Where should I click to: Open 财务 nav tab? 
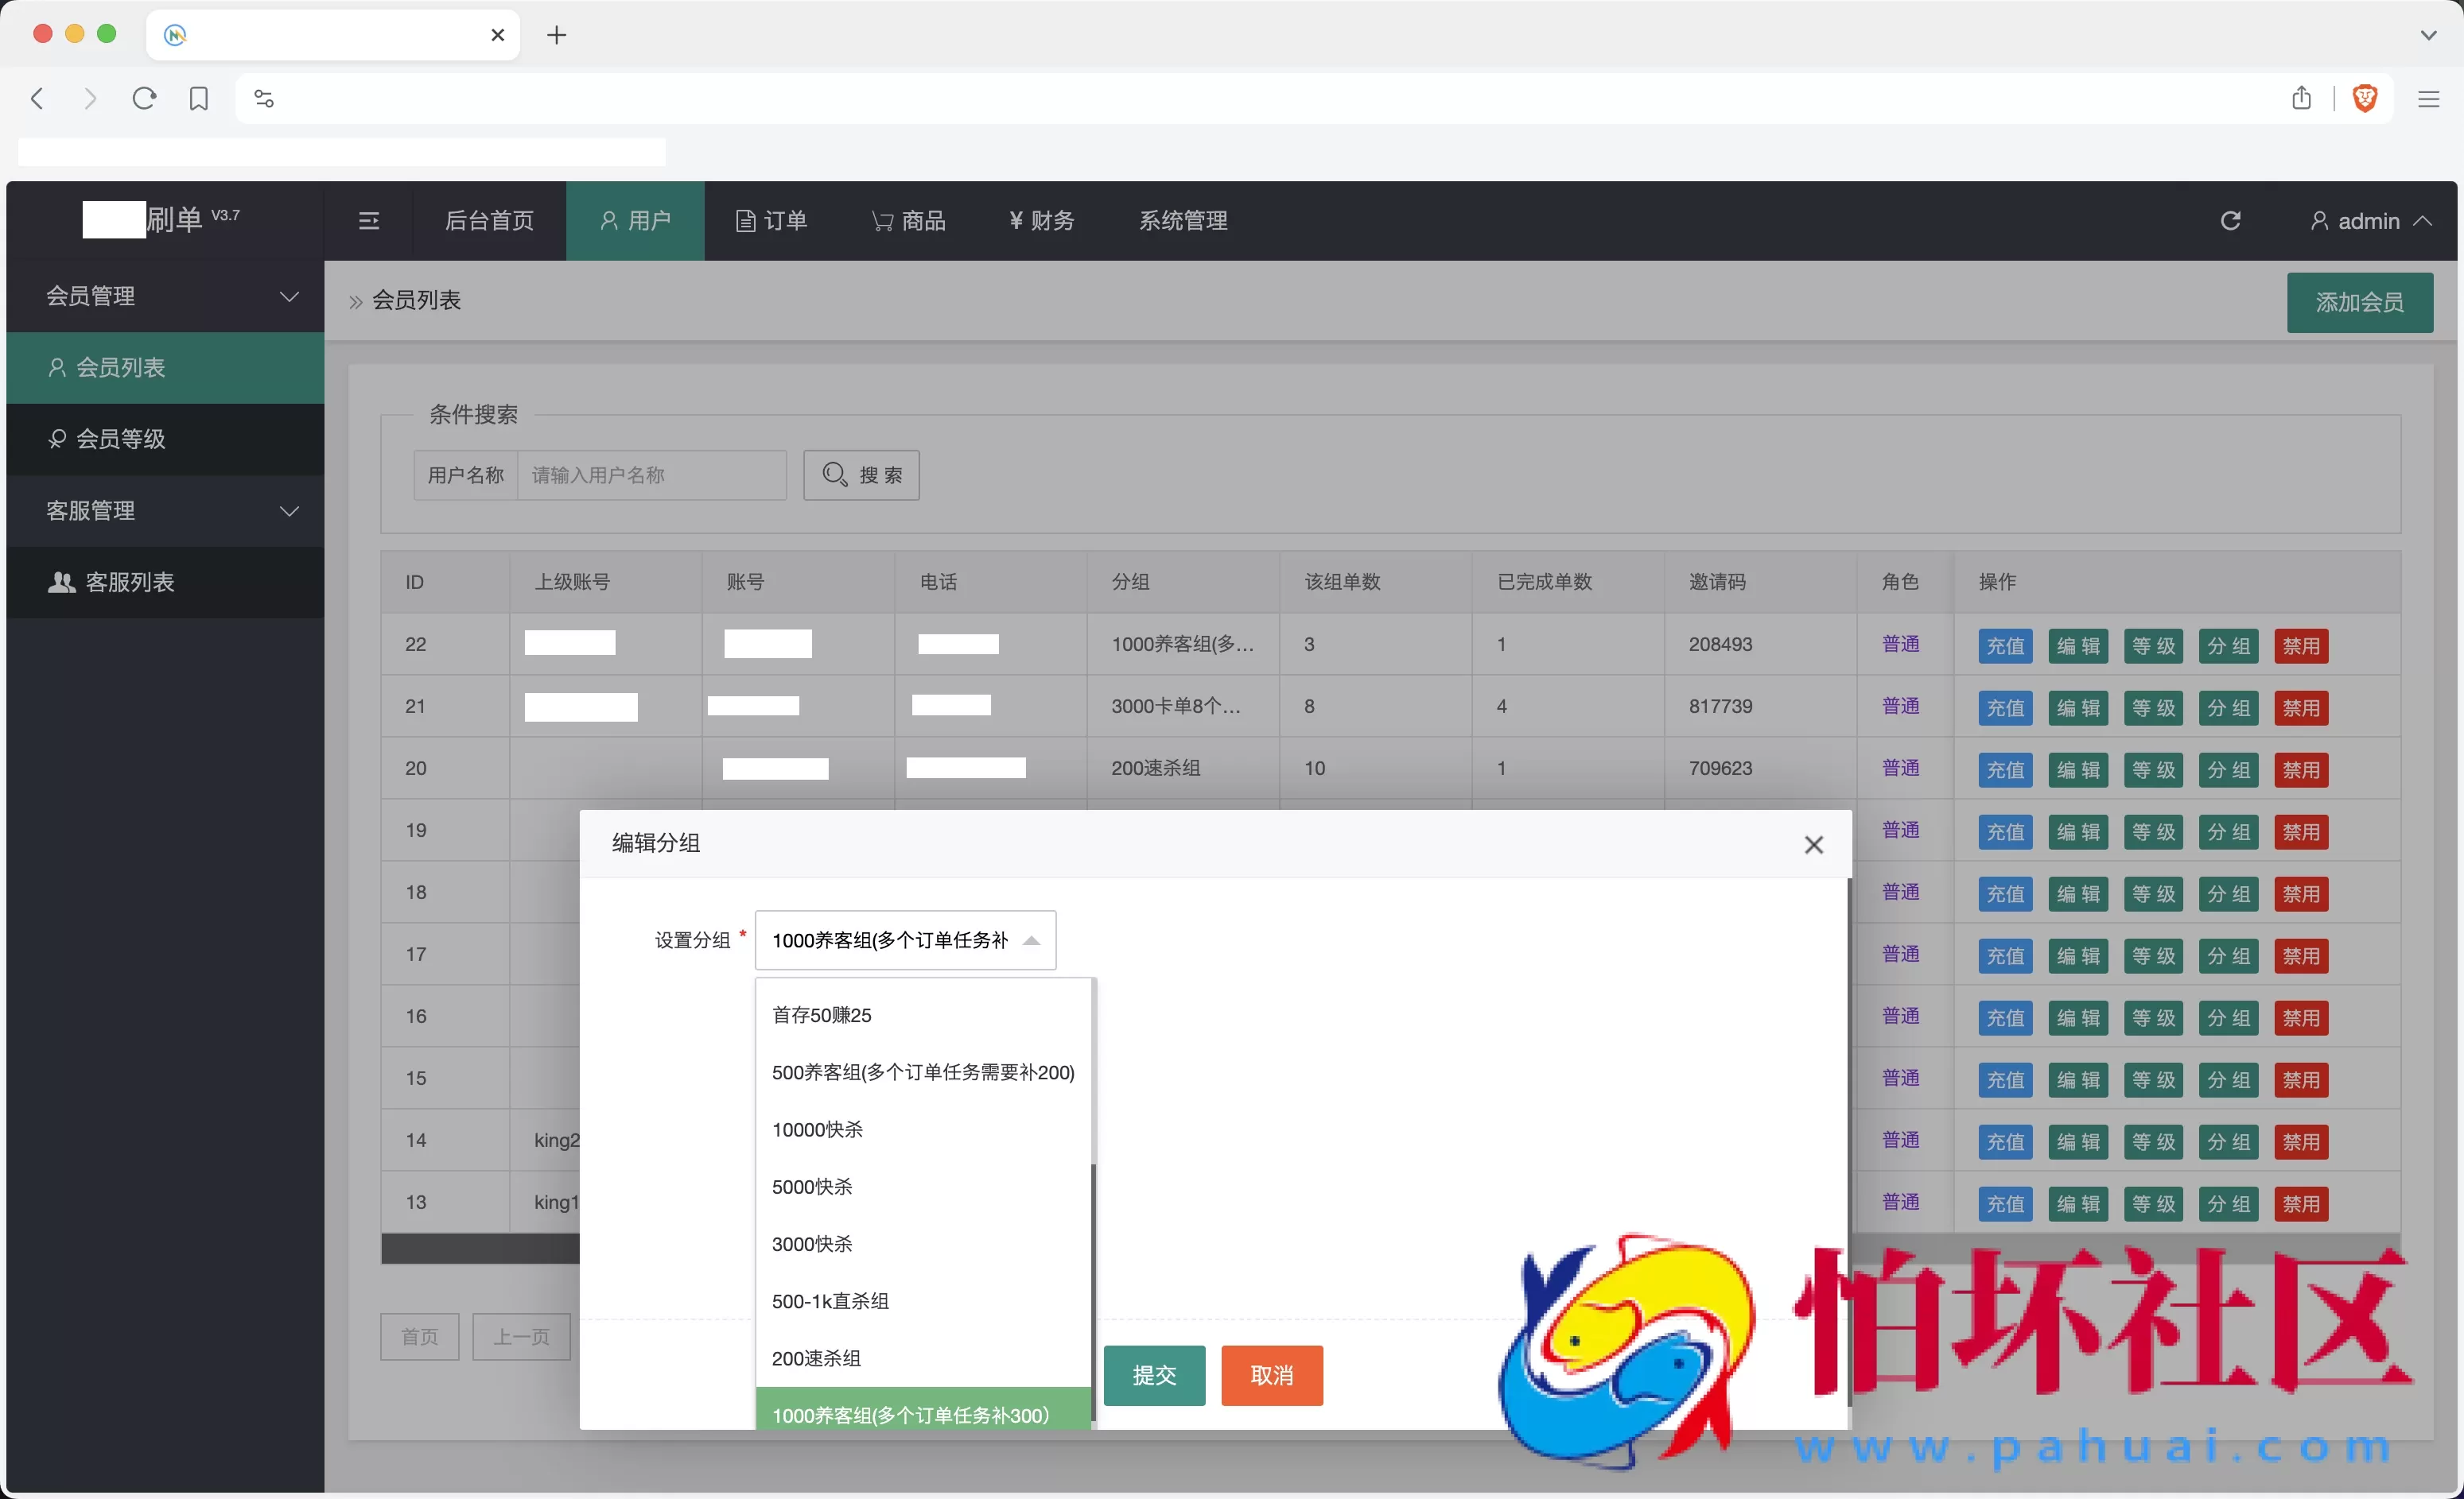click(x=1041, y=221)
